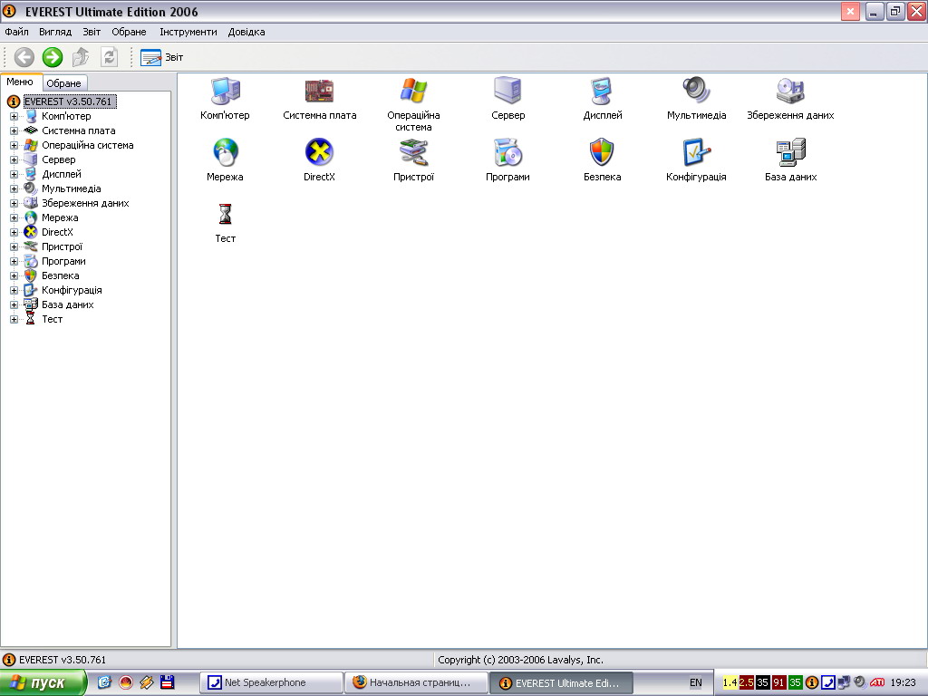The width and height of the screenshot is (928, 696).
Task: Select Тест in the sidebar tree
Action: [x=52, y=320]
